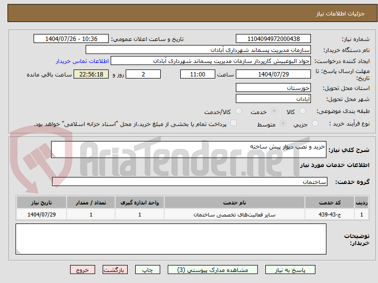The height and width of the screenshot is (283, 378).
Task: Select the جزیی purchase type radio
Action: pyautogui.click(x=315, y=123)
